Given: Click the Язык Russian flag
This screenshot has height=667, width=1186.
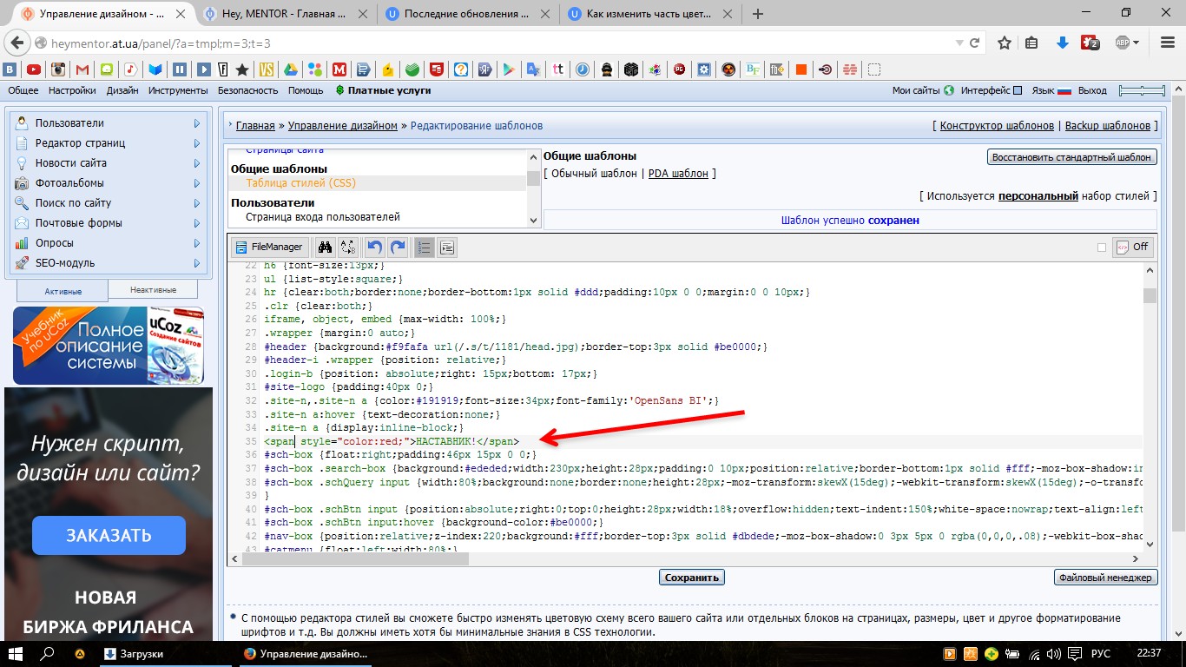Looking at the screenshot, I should [1064, 90].
